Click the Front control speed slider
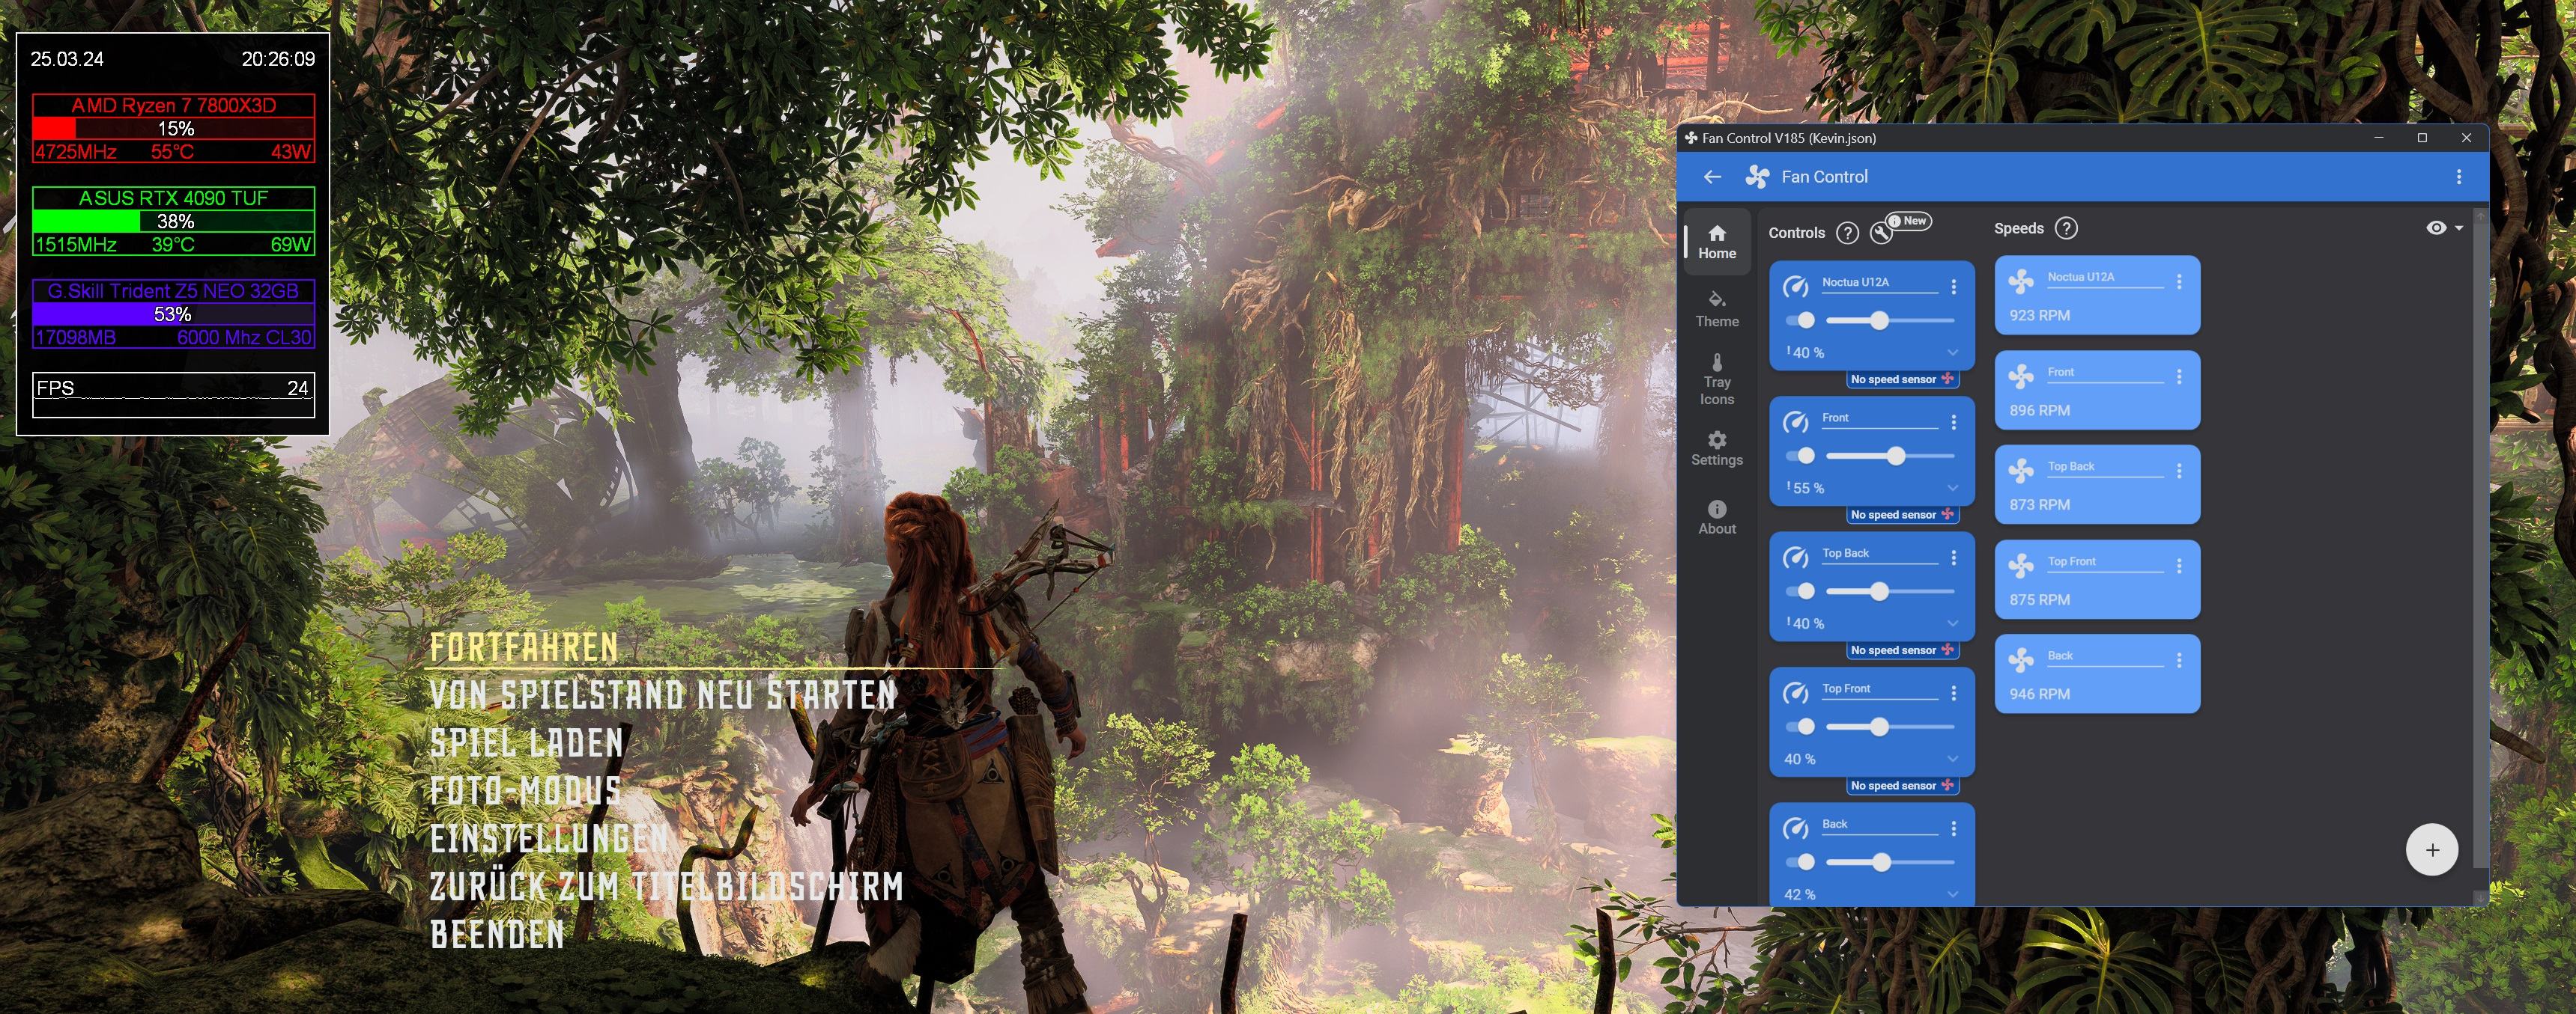This screenshot has width=2576, height=1014. [1890, 456]
